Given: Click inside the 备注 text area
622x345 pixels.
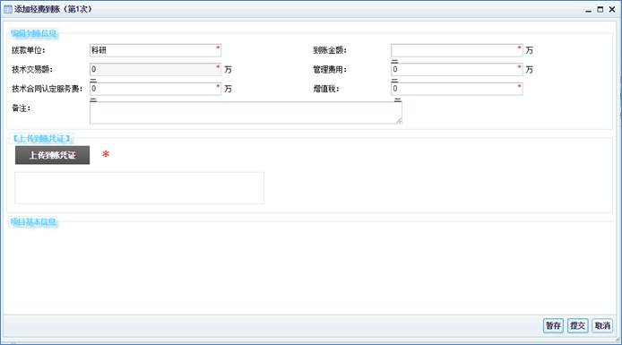Looking at the screenshot, I should pos(246,113).
